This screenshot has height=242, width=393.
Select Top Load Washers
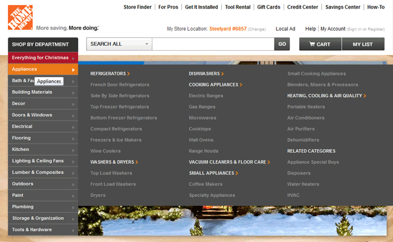coord(111,173)
